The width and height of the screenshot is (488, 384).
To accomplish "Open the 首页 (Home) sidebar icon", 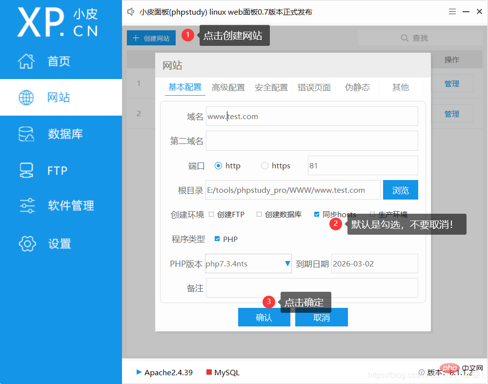I will pyautogui.click(x=26, y=61).
